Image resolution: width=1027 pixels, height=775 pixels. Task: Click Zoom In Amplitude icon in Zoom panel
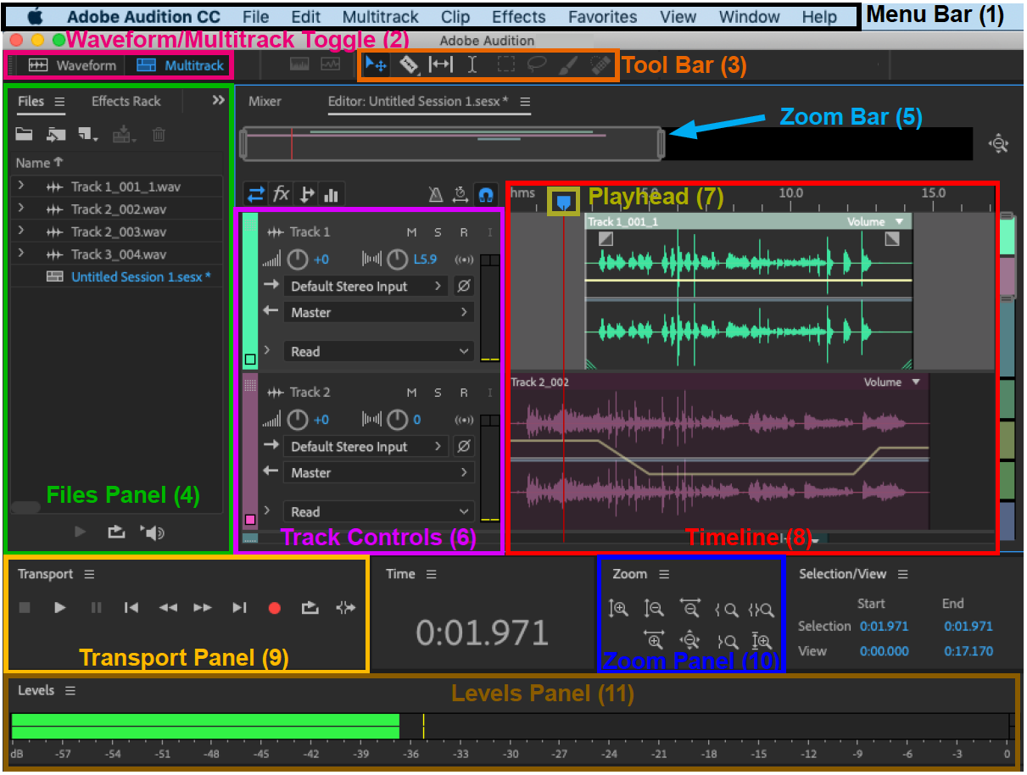618,608
